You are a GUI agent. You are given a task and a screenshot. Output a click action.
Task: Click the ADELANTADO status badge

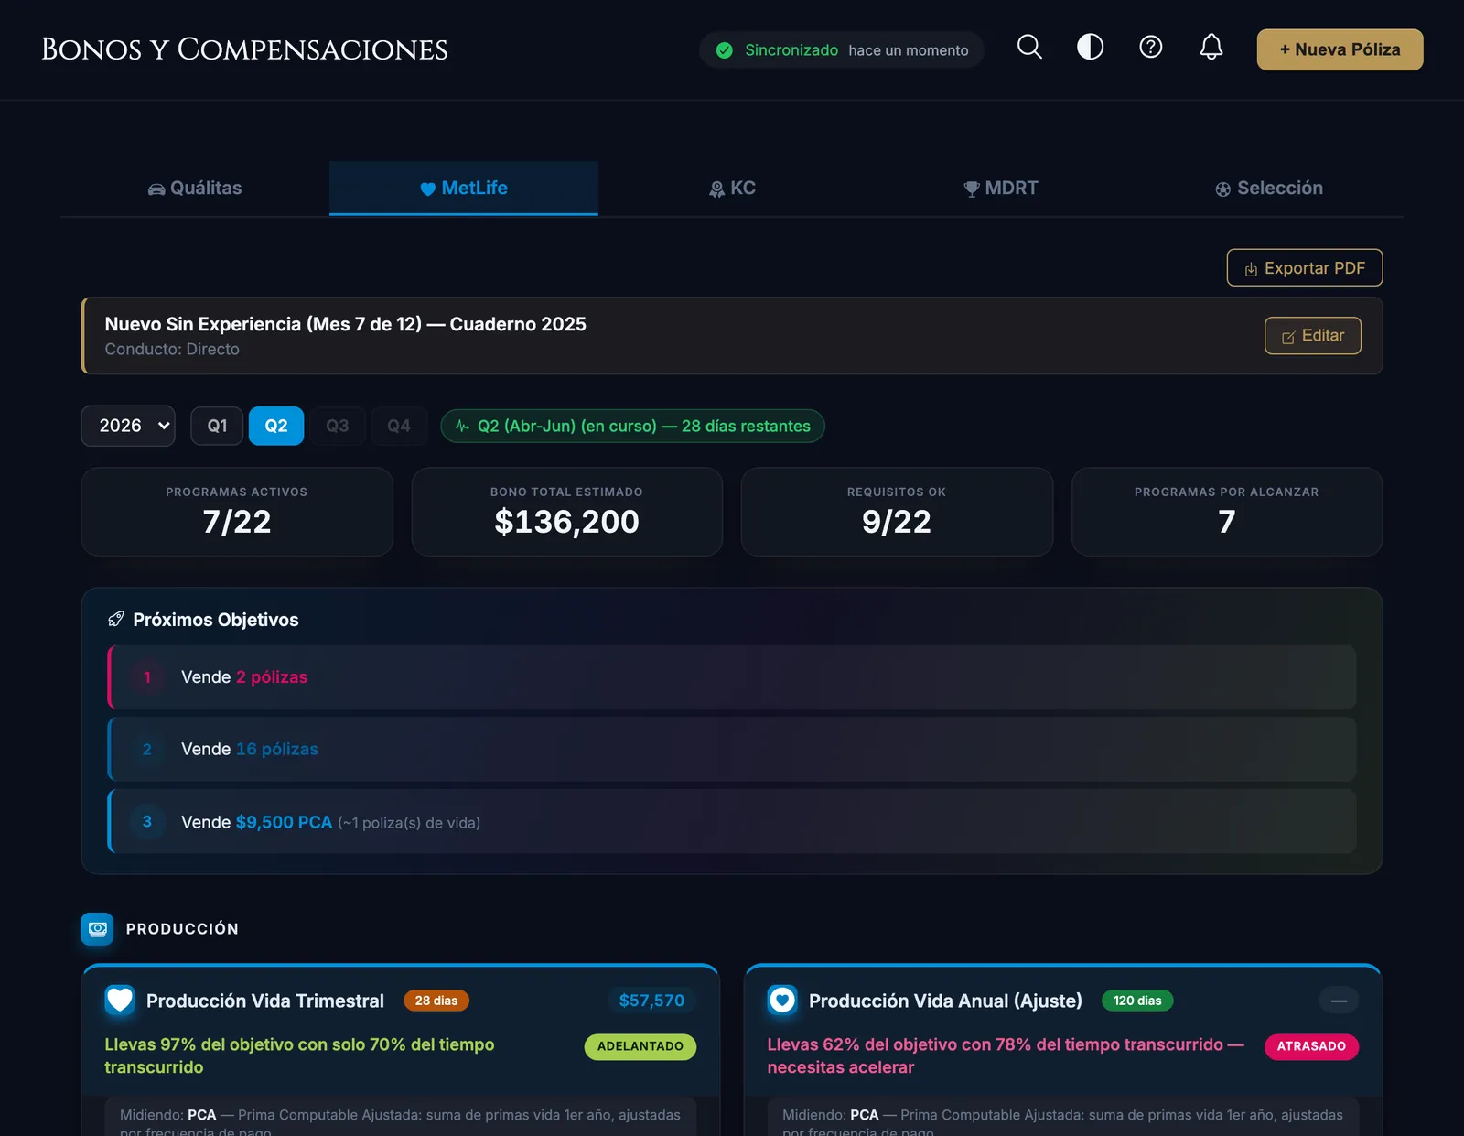coord(640,1046)
